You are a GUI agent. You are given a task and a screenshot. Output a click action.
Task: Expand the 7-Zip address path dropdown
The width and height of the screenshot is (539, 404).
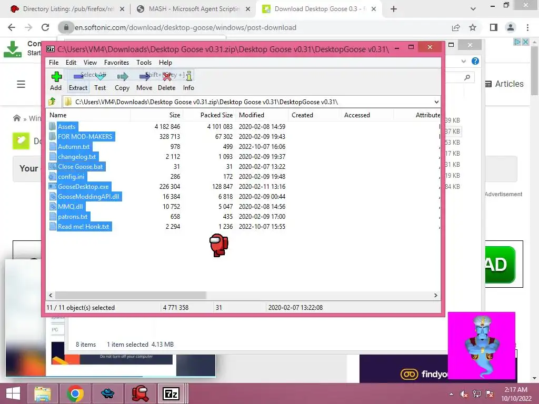click(436, 102)
